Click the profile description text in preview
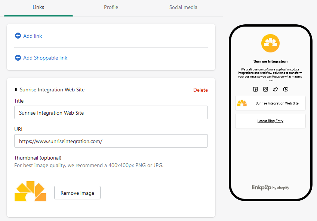Viewport: 317px width, 221px height. tap(270, 75)
